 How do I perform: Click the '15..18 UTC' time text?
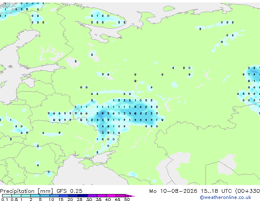(216, 191)
